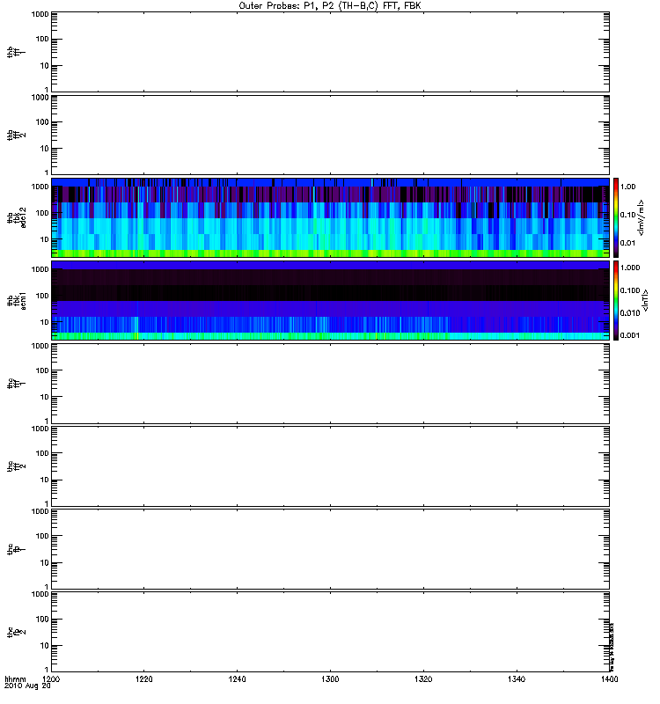This screenshot has height=704, width=660.
Task: Click the 1.000 tick on nT color bar
Action: pos(630,268)
